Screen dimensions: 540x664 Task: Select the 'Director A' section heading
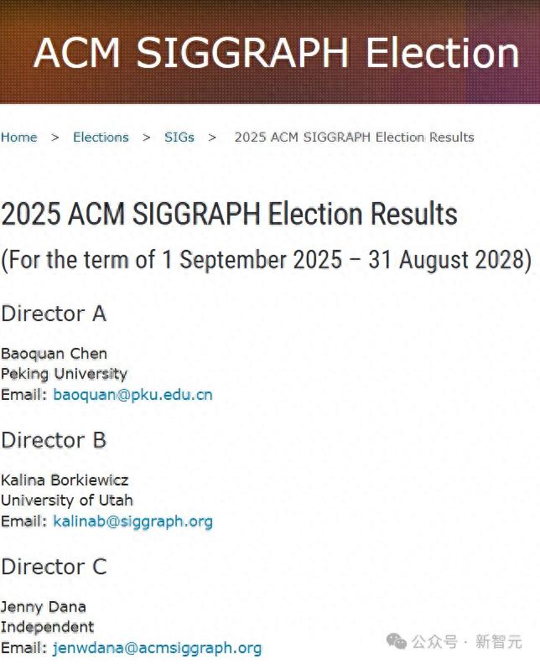coord(54,314)
